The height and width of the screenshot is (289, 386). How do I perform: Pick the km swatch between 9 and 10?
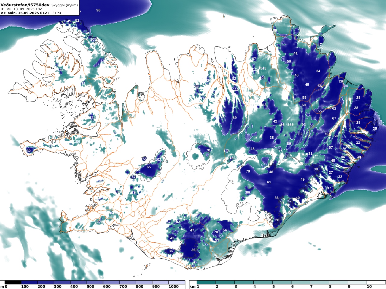pyautogui.click(x=357, y=282)
